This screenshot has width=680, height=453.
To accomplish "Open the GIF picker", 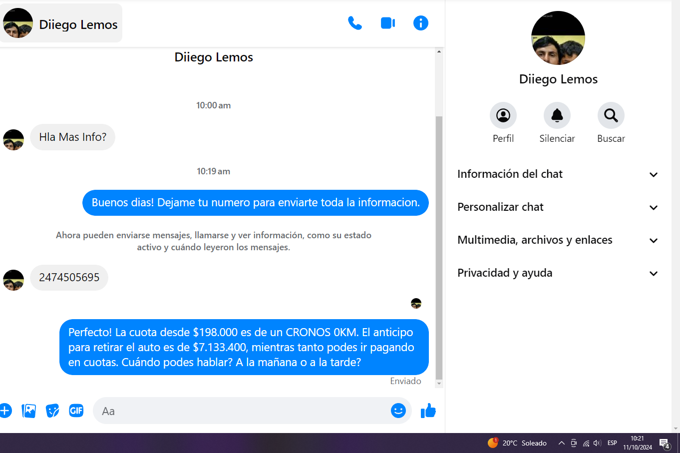I will (x=76, y=411).
